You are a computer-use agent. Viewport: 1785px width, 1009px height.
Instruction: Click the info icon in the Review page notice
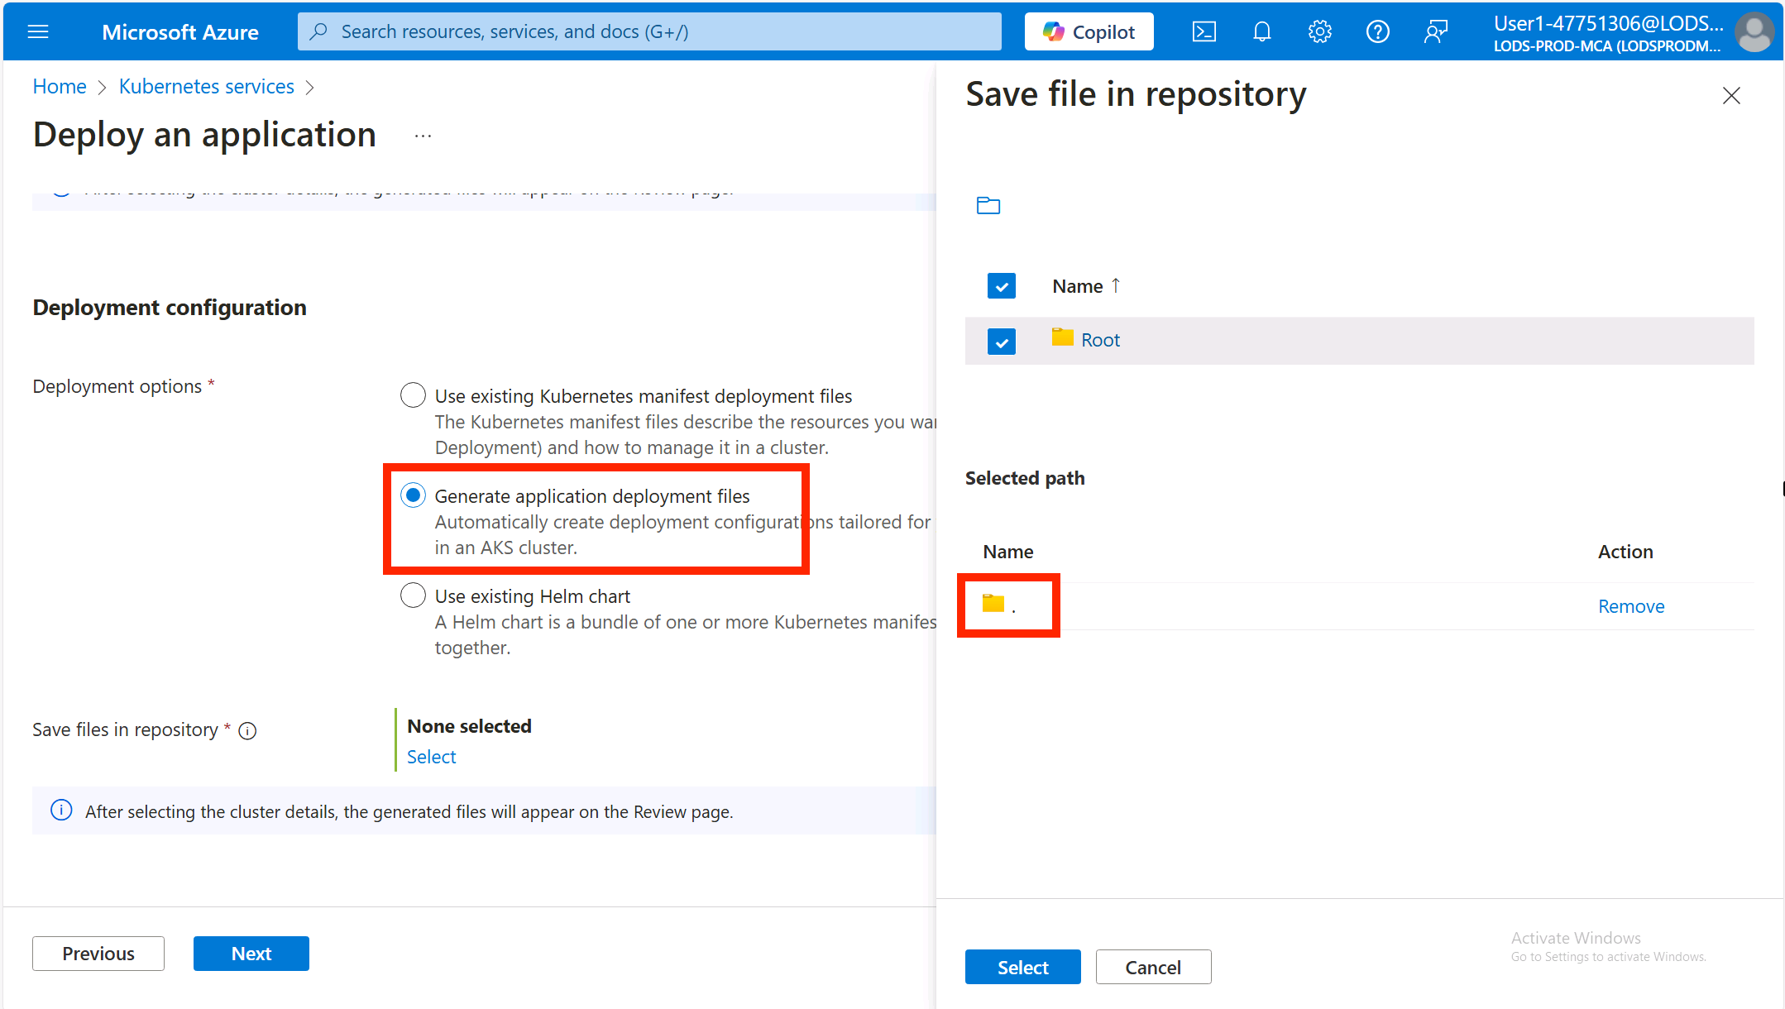pyautogui.click(x=61, y=811)
